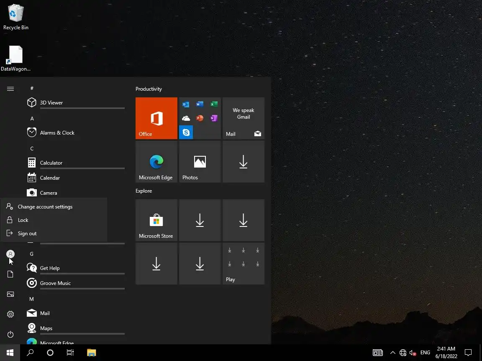482x361 pixels.
Task: Open 3D Viewer from app list
Action: pos(76,102)
